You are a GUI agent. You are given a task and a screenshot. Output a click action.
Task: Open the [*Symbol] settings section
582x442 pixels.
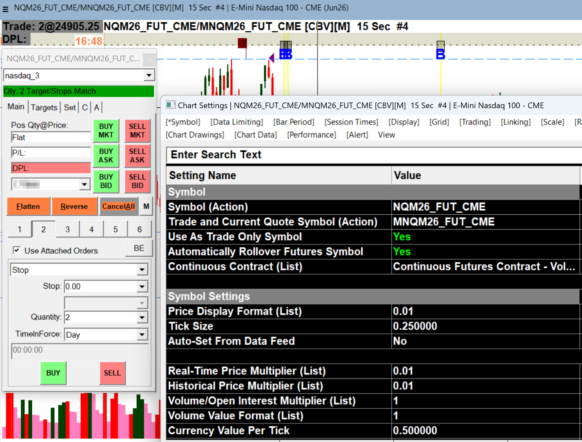click(183, 122)
